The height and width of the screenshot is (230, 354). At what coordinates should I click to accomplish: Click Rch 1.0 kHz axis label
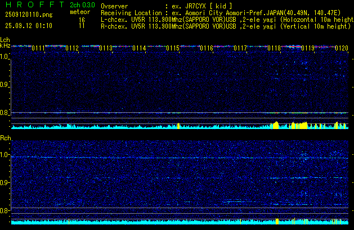(5, 155)
